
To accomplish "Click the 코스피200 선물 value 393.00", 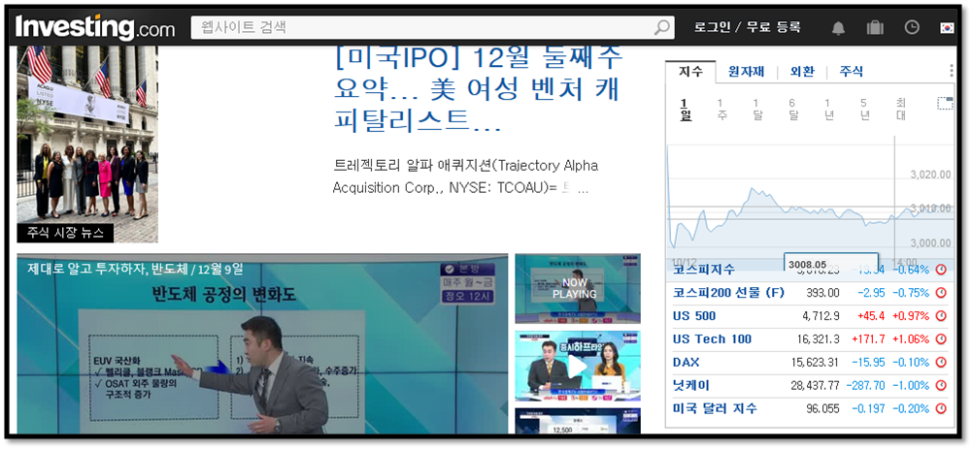I will click(x=822, y=293).
